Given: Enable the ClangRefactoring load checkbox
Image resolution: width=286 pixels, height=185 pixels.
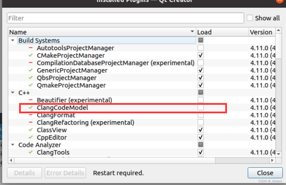Looking at the screenshot, I should click(x=201, y=122).
